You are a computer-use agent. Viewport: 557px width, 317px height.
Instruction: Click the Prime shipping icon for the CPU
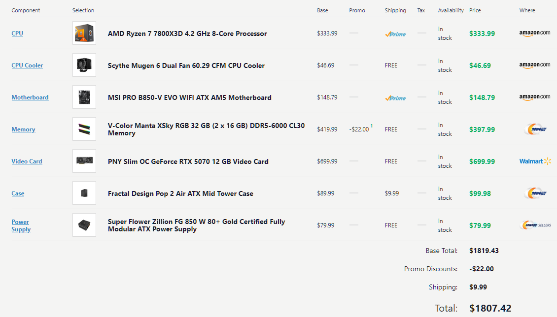[x=395, y=34]
